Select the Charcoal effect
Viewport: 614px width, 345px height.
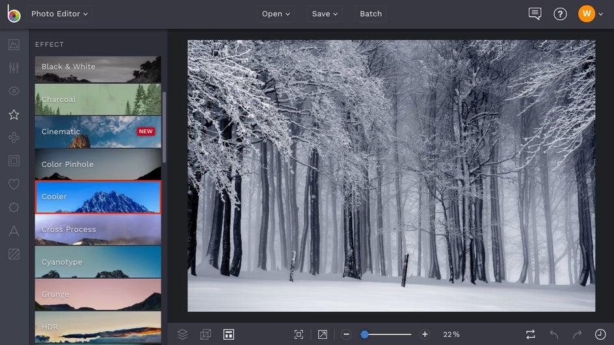[x=98, y=99]
